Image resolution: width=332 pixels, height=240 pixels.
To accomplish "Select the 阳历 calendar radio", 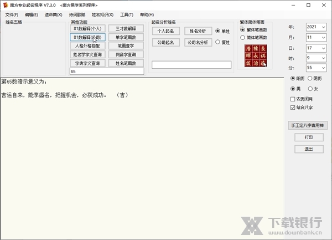I will tap(293, 79).
